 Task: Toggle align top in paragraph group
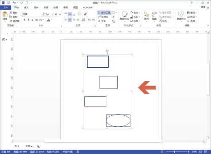click(x=66, y=14)
